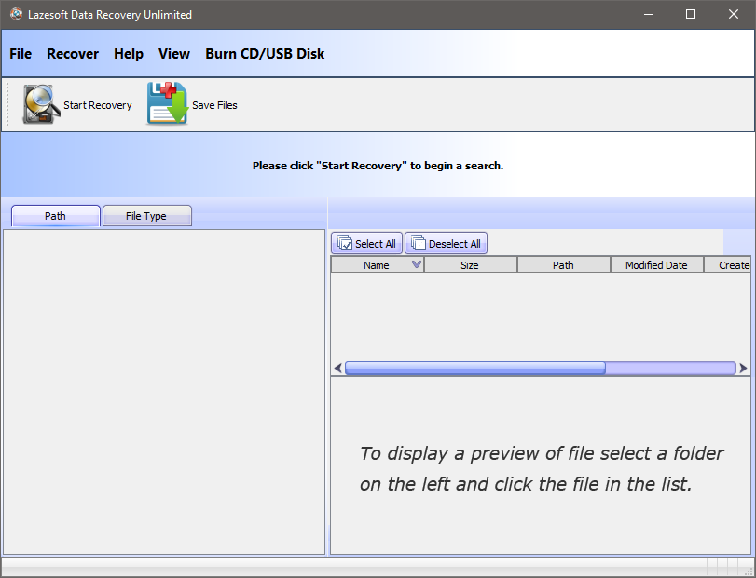756x578 pixels.
Task: Click the Select All checkmark icon
Action: coord(344,244)
